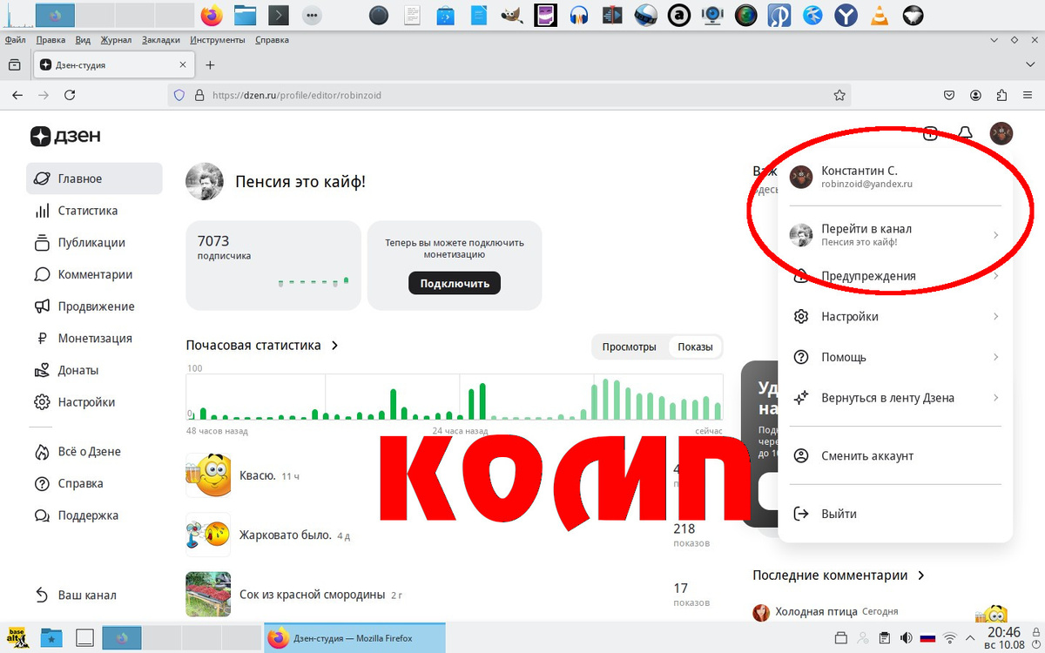Click the Квасю beer smiley thumbnail

(x=208, y=475)
